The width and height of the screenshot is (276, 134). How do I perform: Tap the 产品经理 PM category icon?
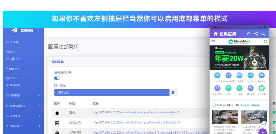coord(239,75)
